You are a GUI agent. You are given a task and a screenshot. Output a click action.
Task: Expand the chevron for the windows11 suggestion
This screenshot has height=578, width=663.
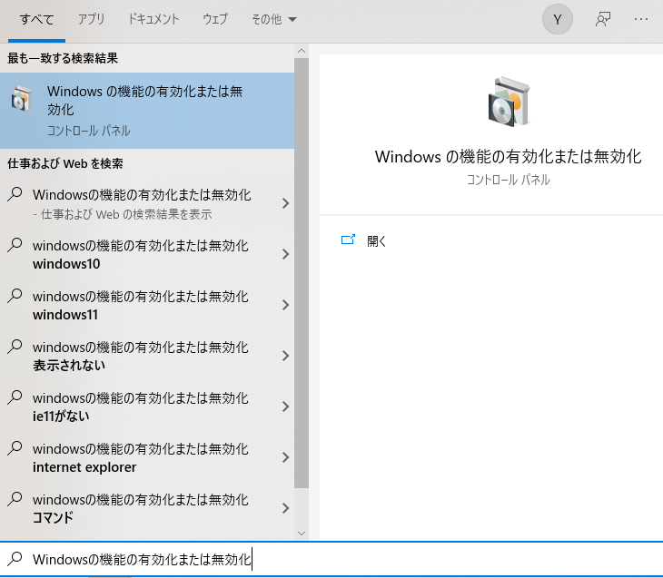coord(286,305)
